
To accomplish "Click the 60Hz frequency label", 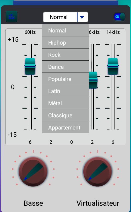I will (x=30, y=32).
